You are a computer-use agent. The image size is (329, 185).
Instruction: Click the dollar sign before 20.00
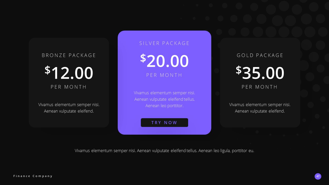pos(143,58)
